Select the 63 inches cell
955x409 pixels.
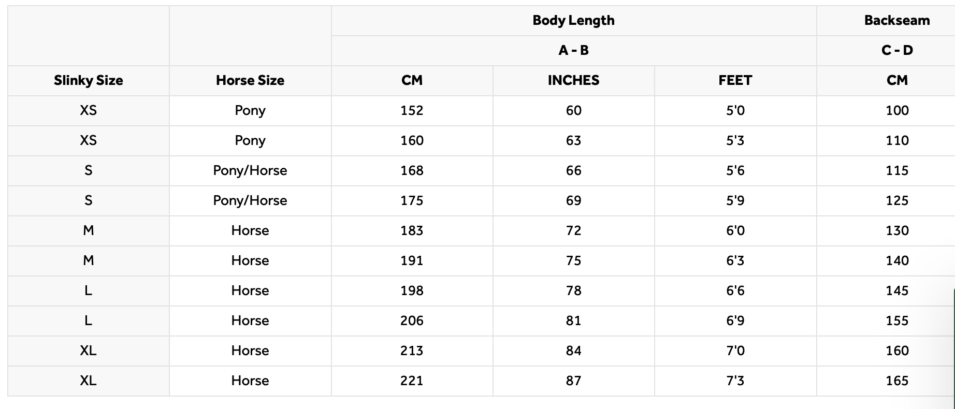[574, 140]
